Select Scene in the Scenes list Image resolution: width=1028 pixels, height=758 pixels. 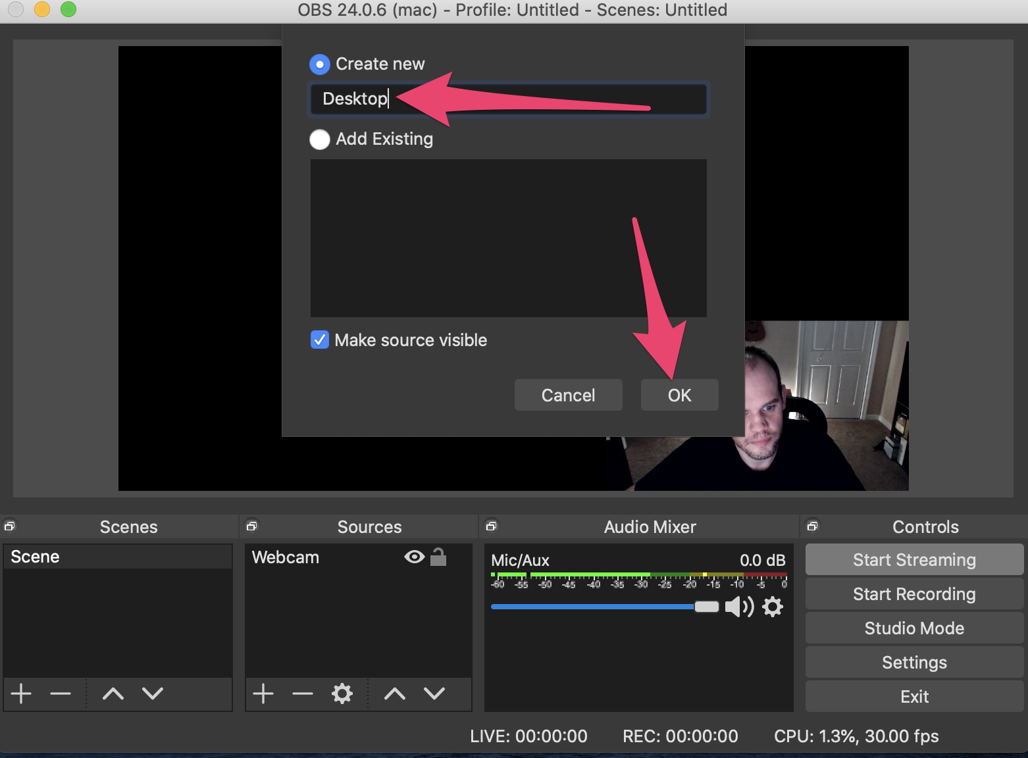click(118, 557)
